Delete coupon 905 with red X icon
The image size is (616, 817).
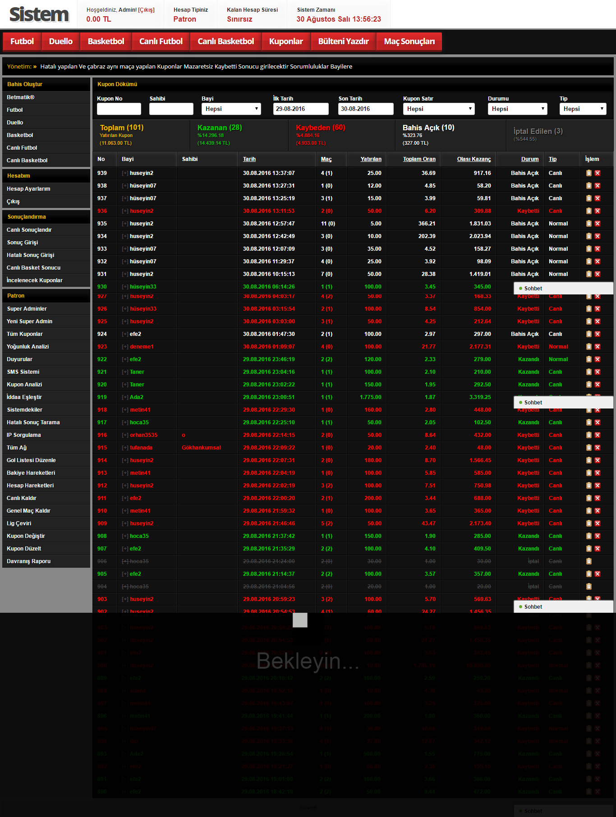pyautogui.click(x=598, y=574)
